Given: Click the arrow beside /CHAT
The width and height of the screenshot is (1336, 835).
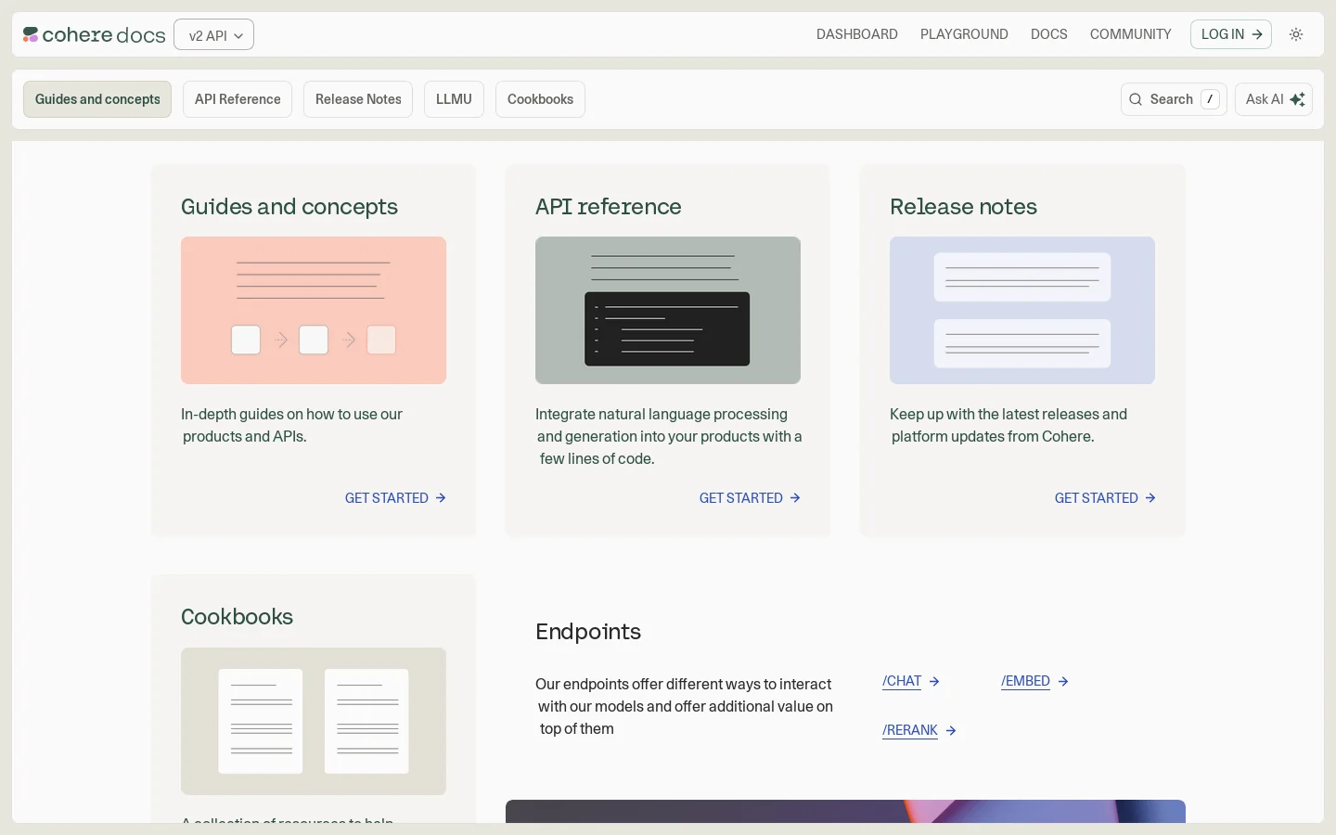Looking at the screenshot, I should (x=934, y=681).
